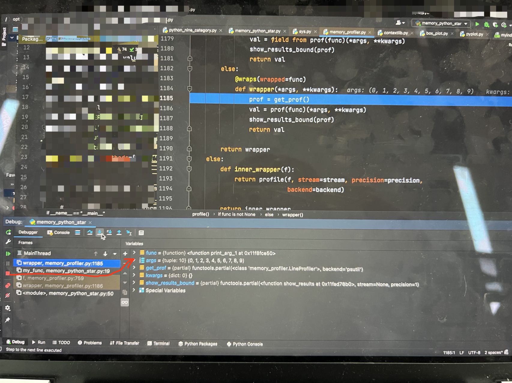Open Python Packages tool window
Image resolution: width=512 pixels, height=383 pixels.
click(x=198, y=344)
